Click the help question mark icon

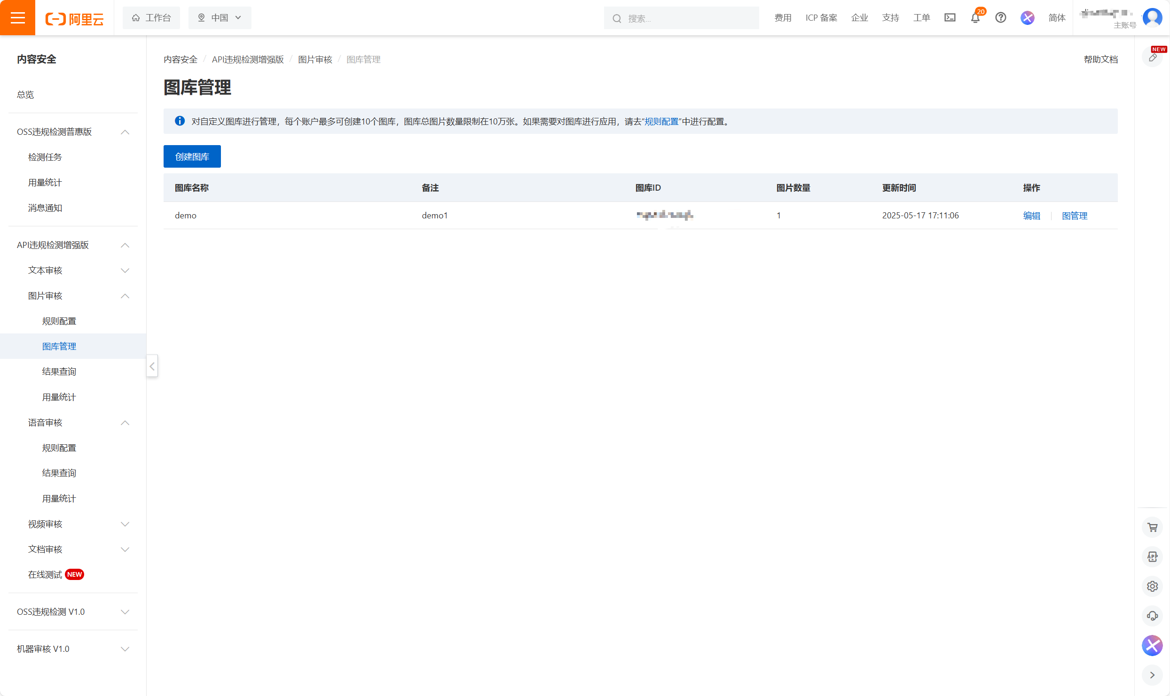pos(1000,18)
